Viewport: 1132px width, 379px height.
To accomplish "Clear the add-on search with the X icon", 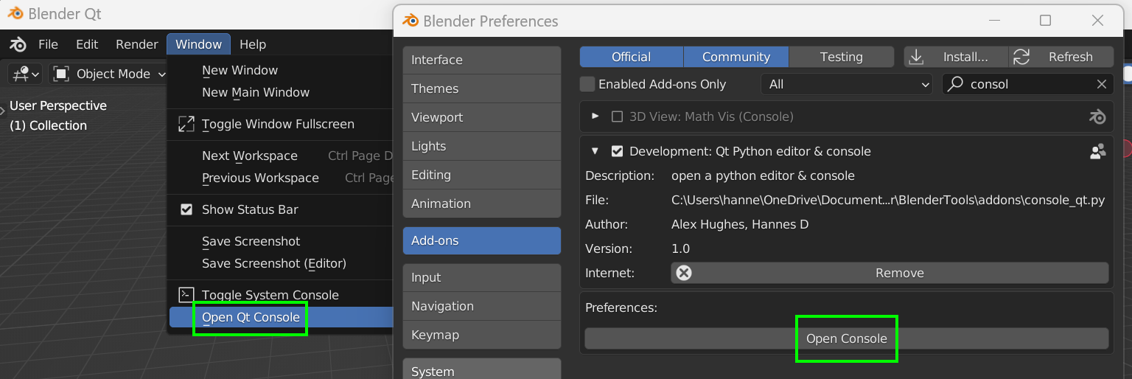I will point(1102,84).
